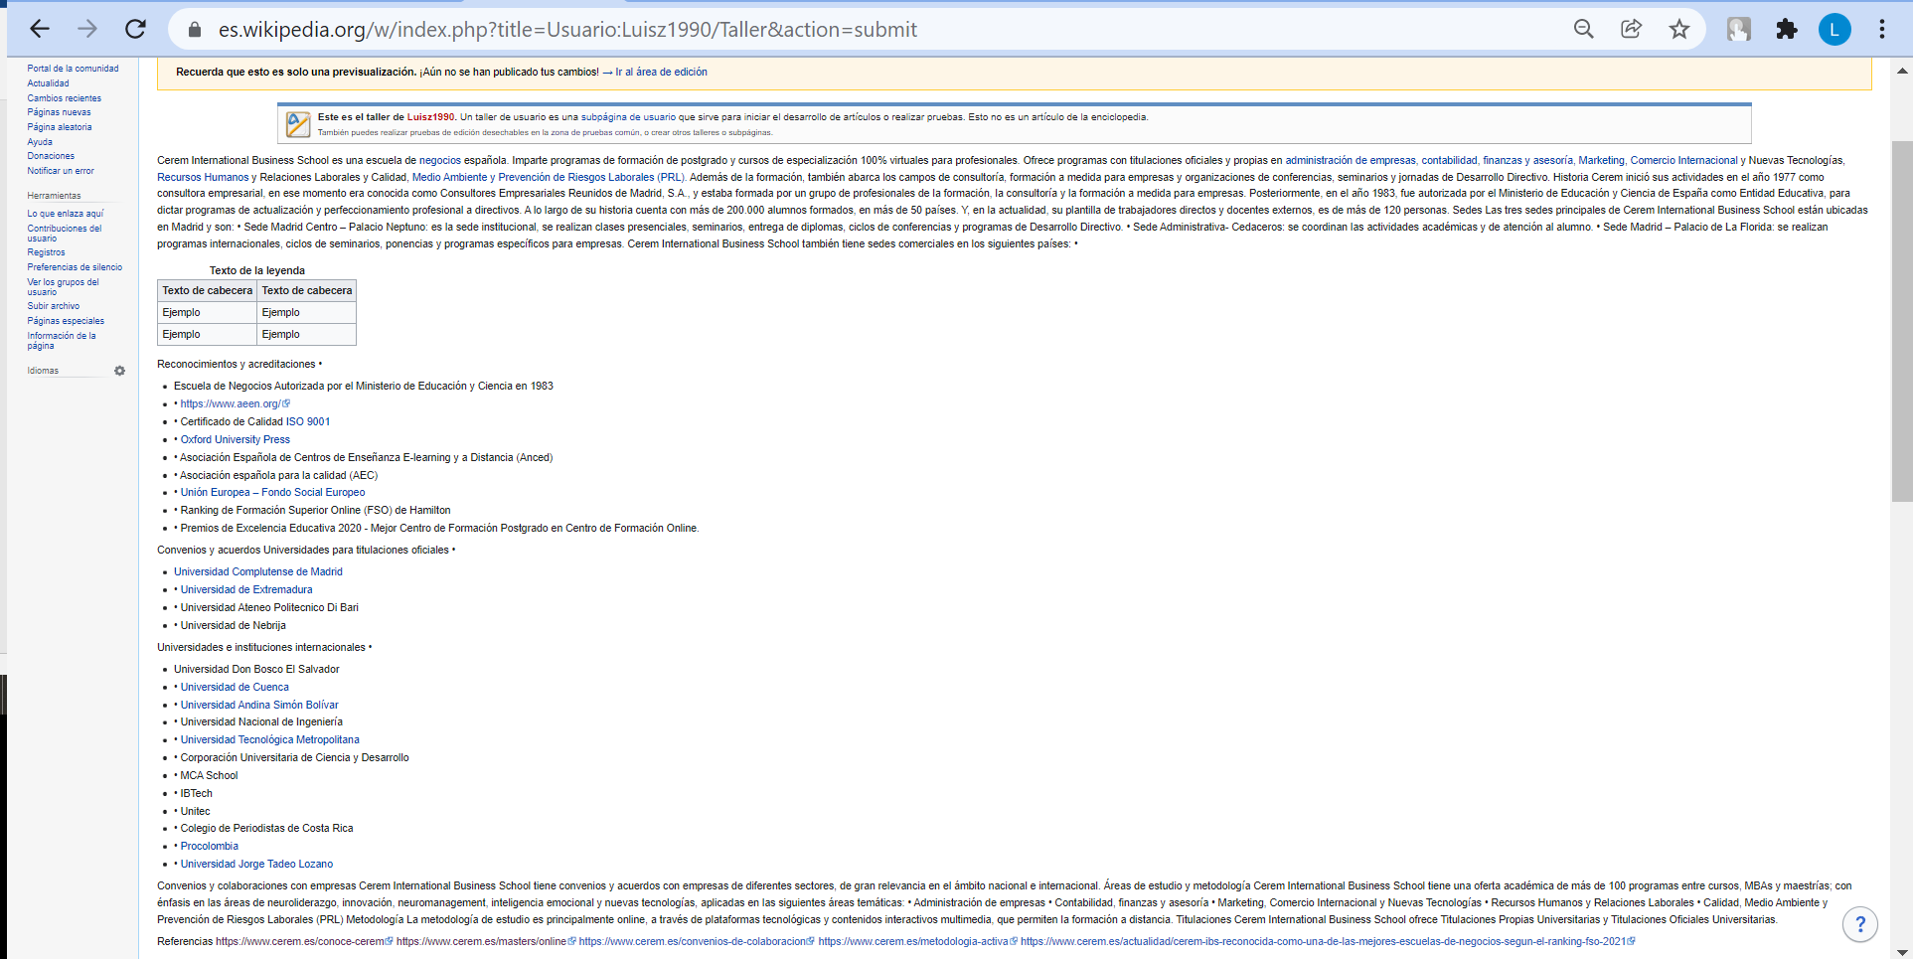The width and height of the screenshot is (1913, 959).
Task: Open Unión Europea – Fondo Social Europeo link
Action: (272, 492)
